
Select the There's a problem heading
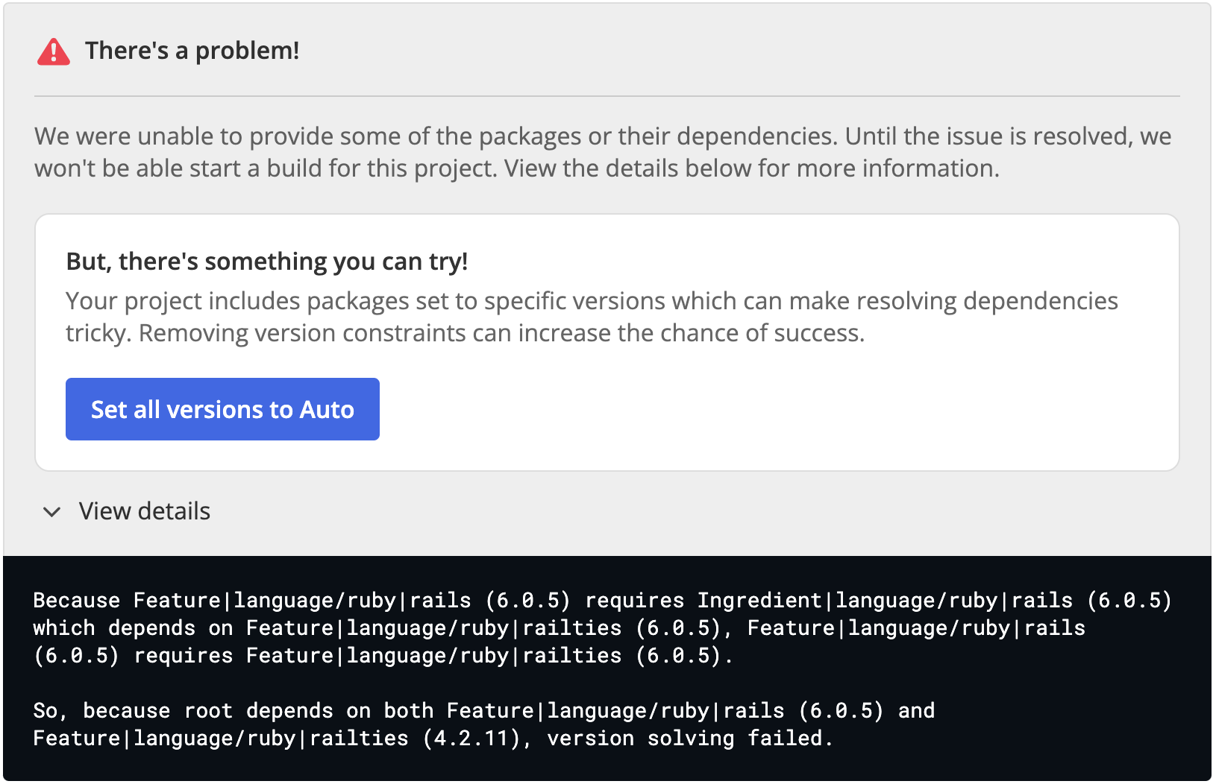tap(192, 51)
